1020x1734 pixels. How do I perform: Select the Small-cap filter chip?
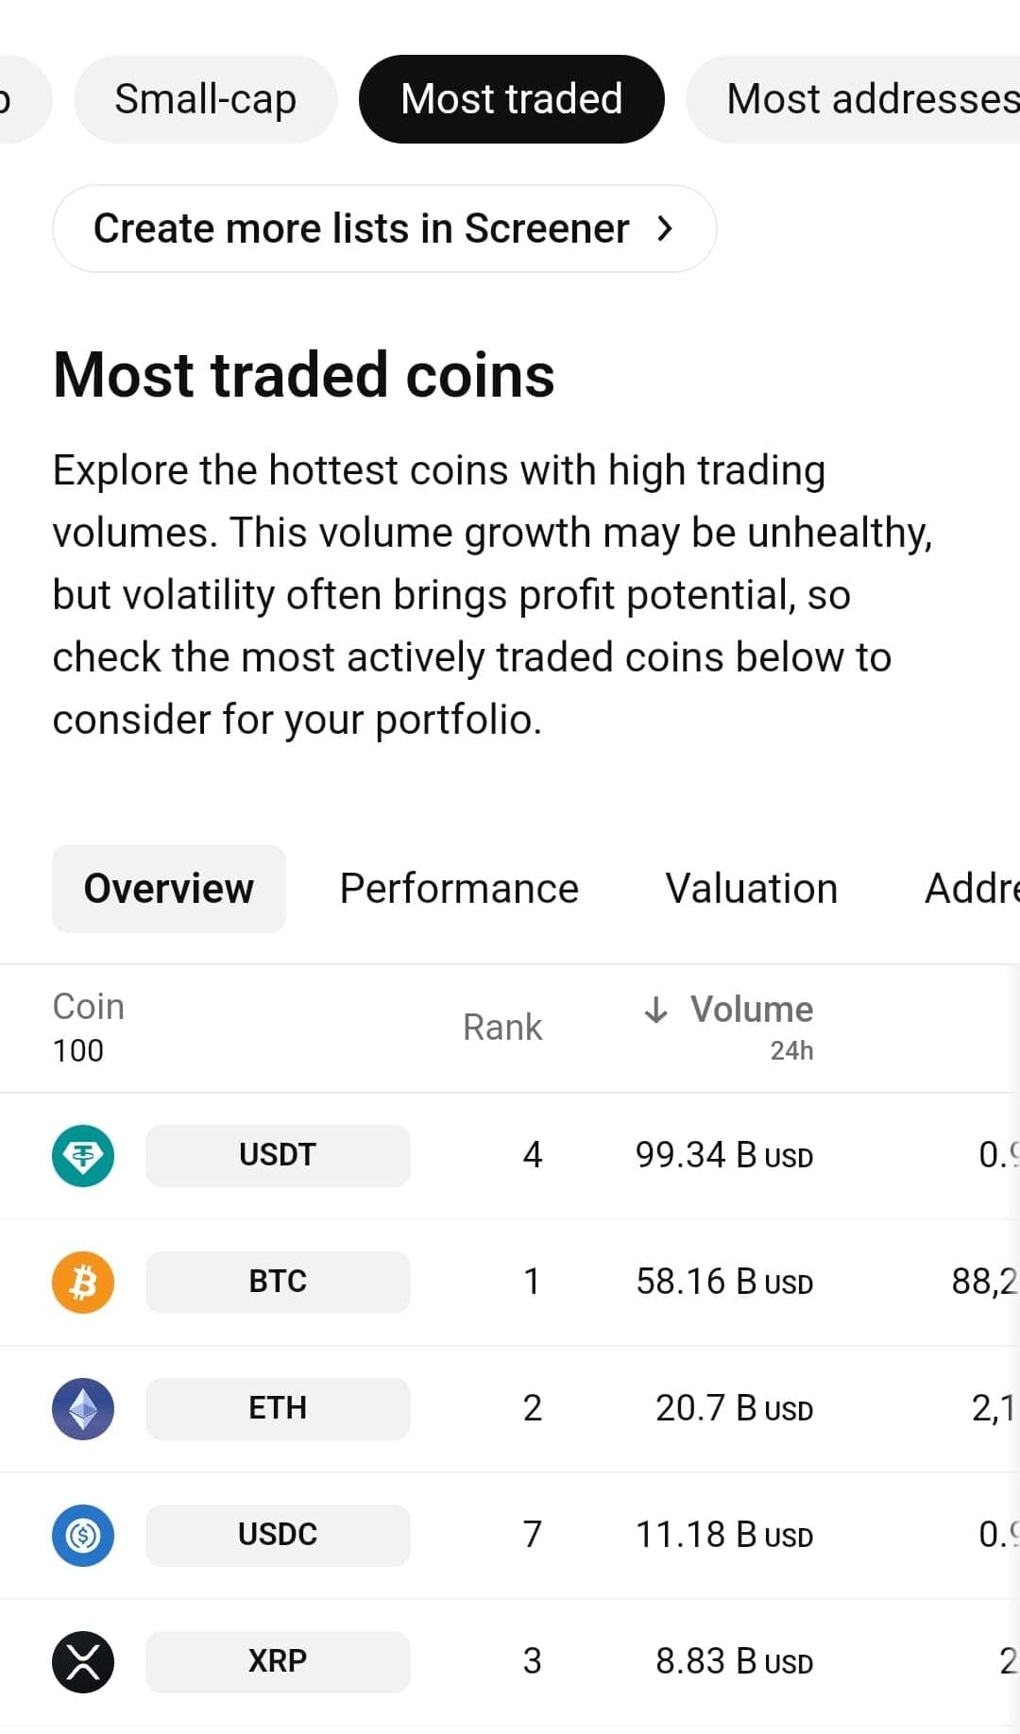(x=205, y=99)
